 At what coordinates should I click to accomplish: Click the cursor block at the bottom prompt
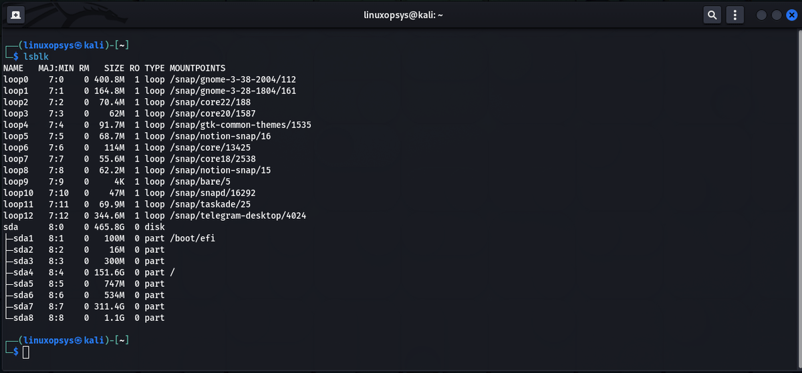pos(26,352)
